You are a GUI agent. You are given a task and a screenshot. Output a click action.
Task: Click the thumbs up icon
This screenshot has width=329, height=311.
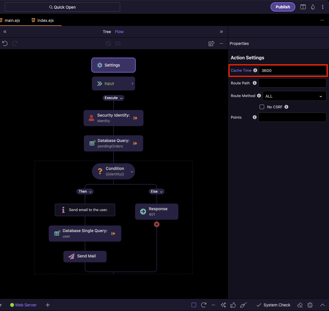[233, 305]
